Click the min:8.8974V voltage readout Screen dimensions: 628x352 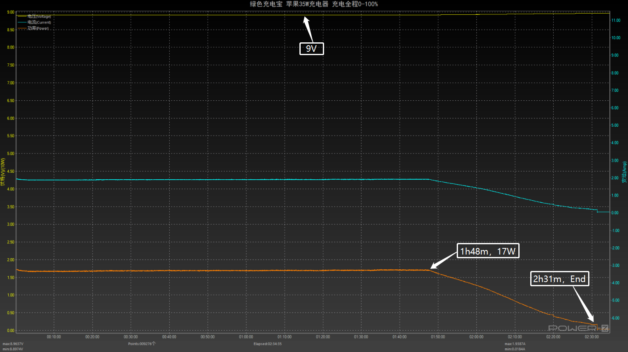[x=13, y=349]
